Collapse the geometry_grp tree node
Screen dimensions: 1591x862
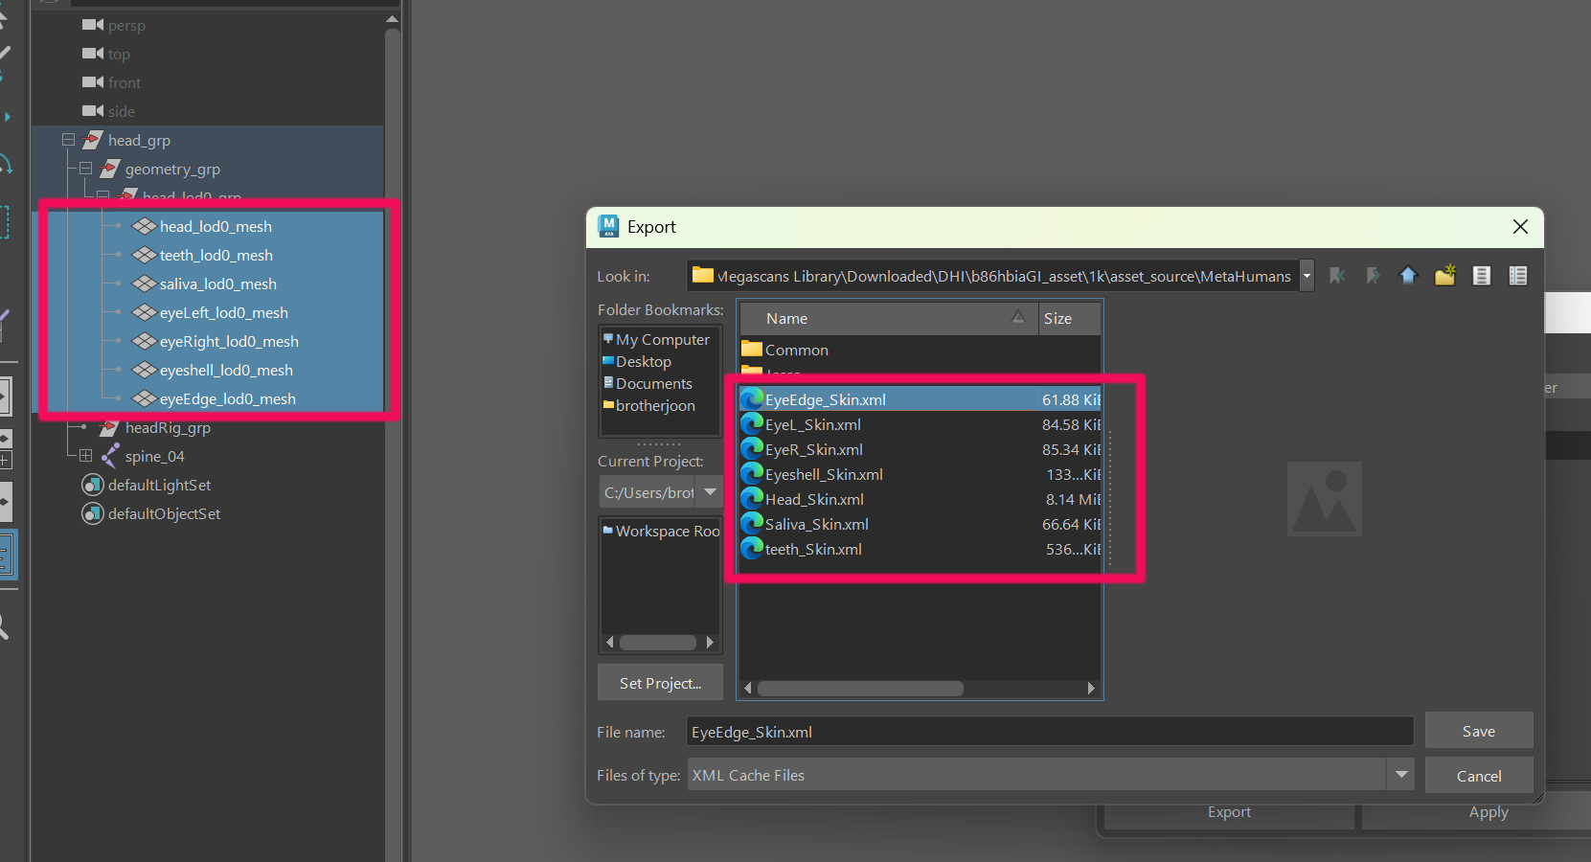tap(85, 169)
